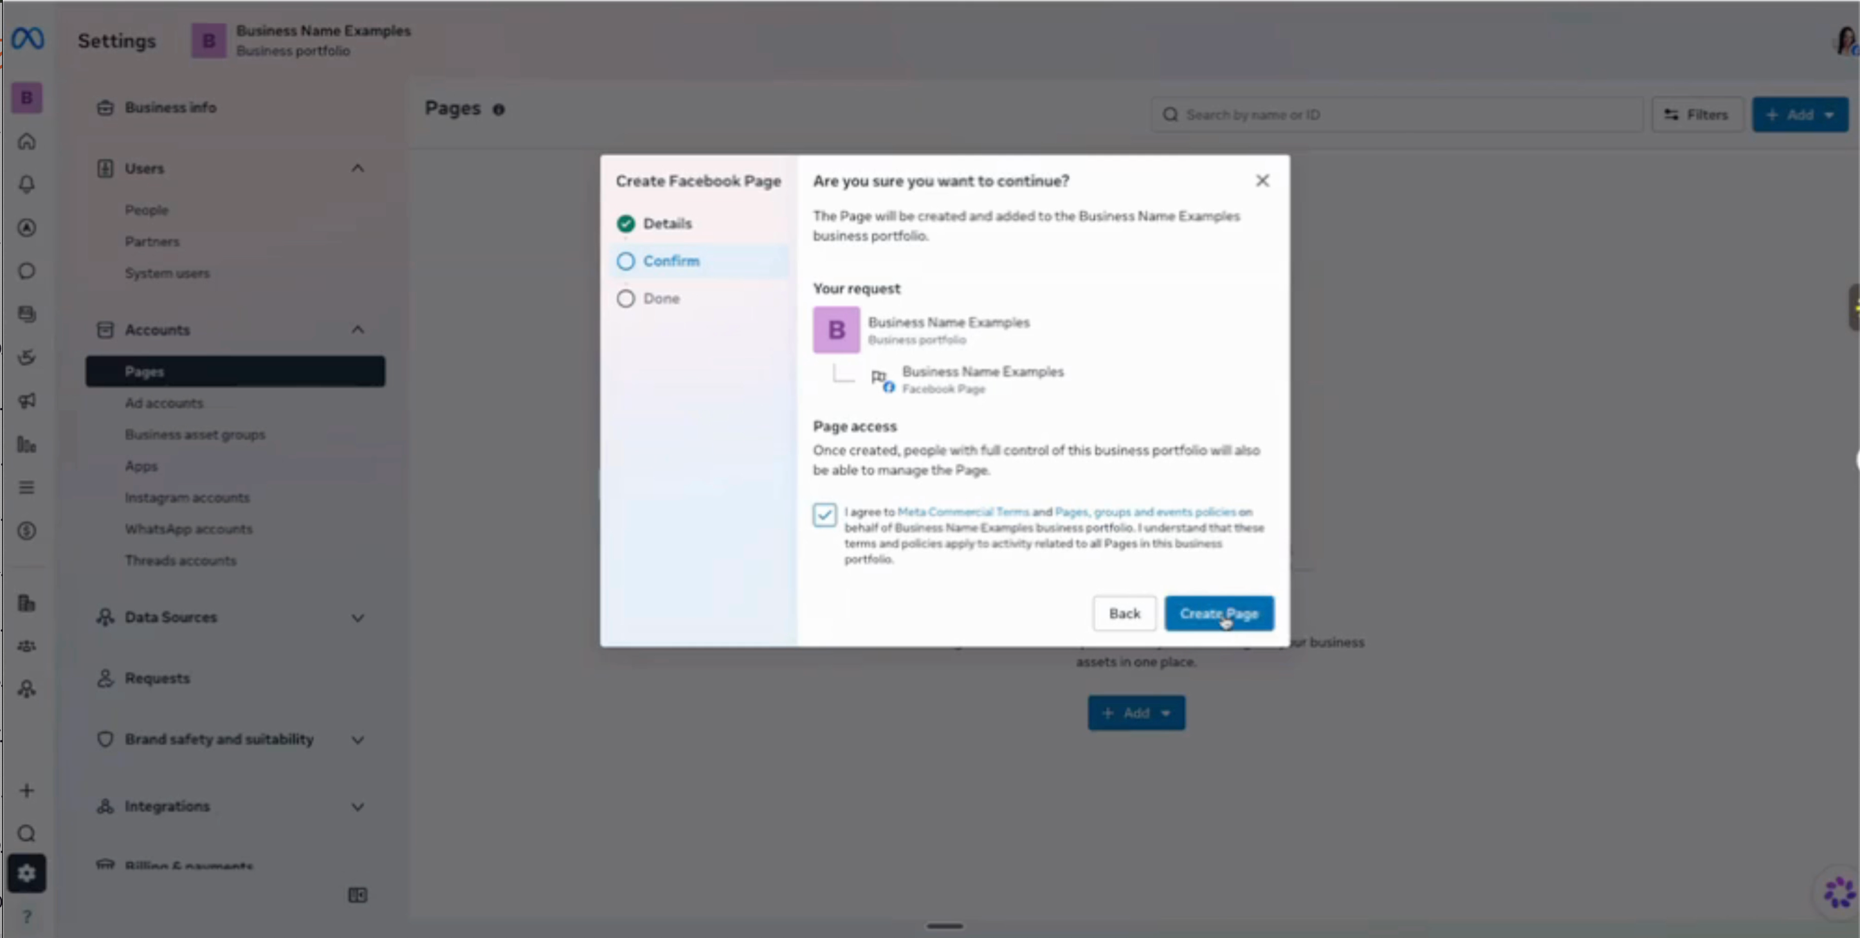Image resolution: width=1860 pixels, height=938 pixels.
Task: Open the dollar billing icon in rail
Action: (27, 531)
